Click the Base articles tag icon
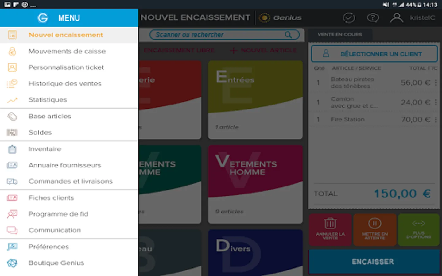442x276 pixels. (12, 117)
